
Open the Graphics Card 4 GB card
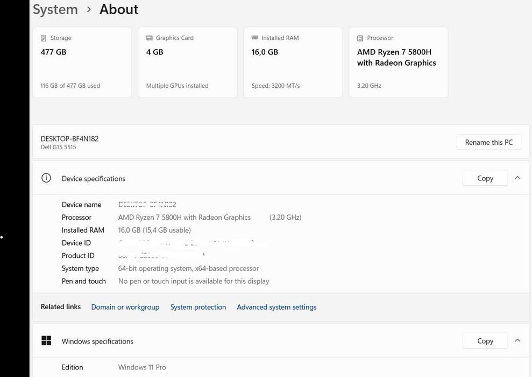coord(187,62)
